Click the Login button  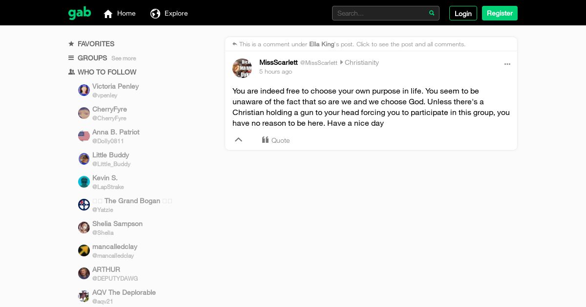[463, 13]
